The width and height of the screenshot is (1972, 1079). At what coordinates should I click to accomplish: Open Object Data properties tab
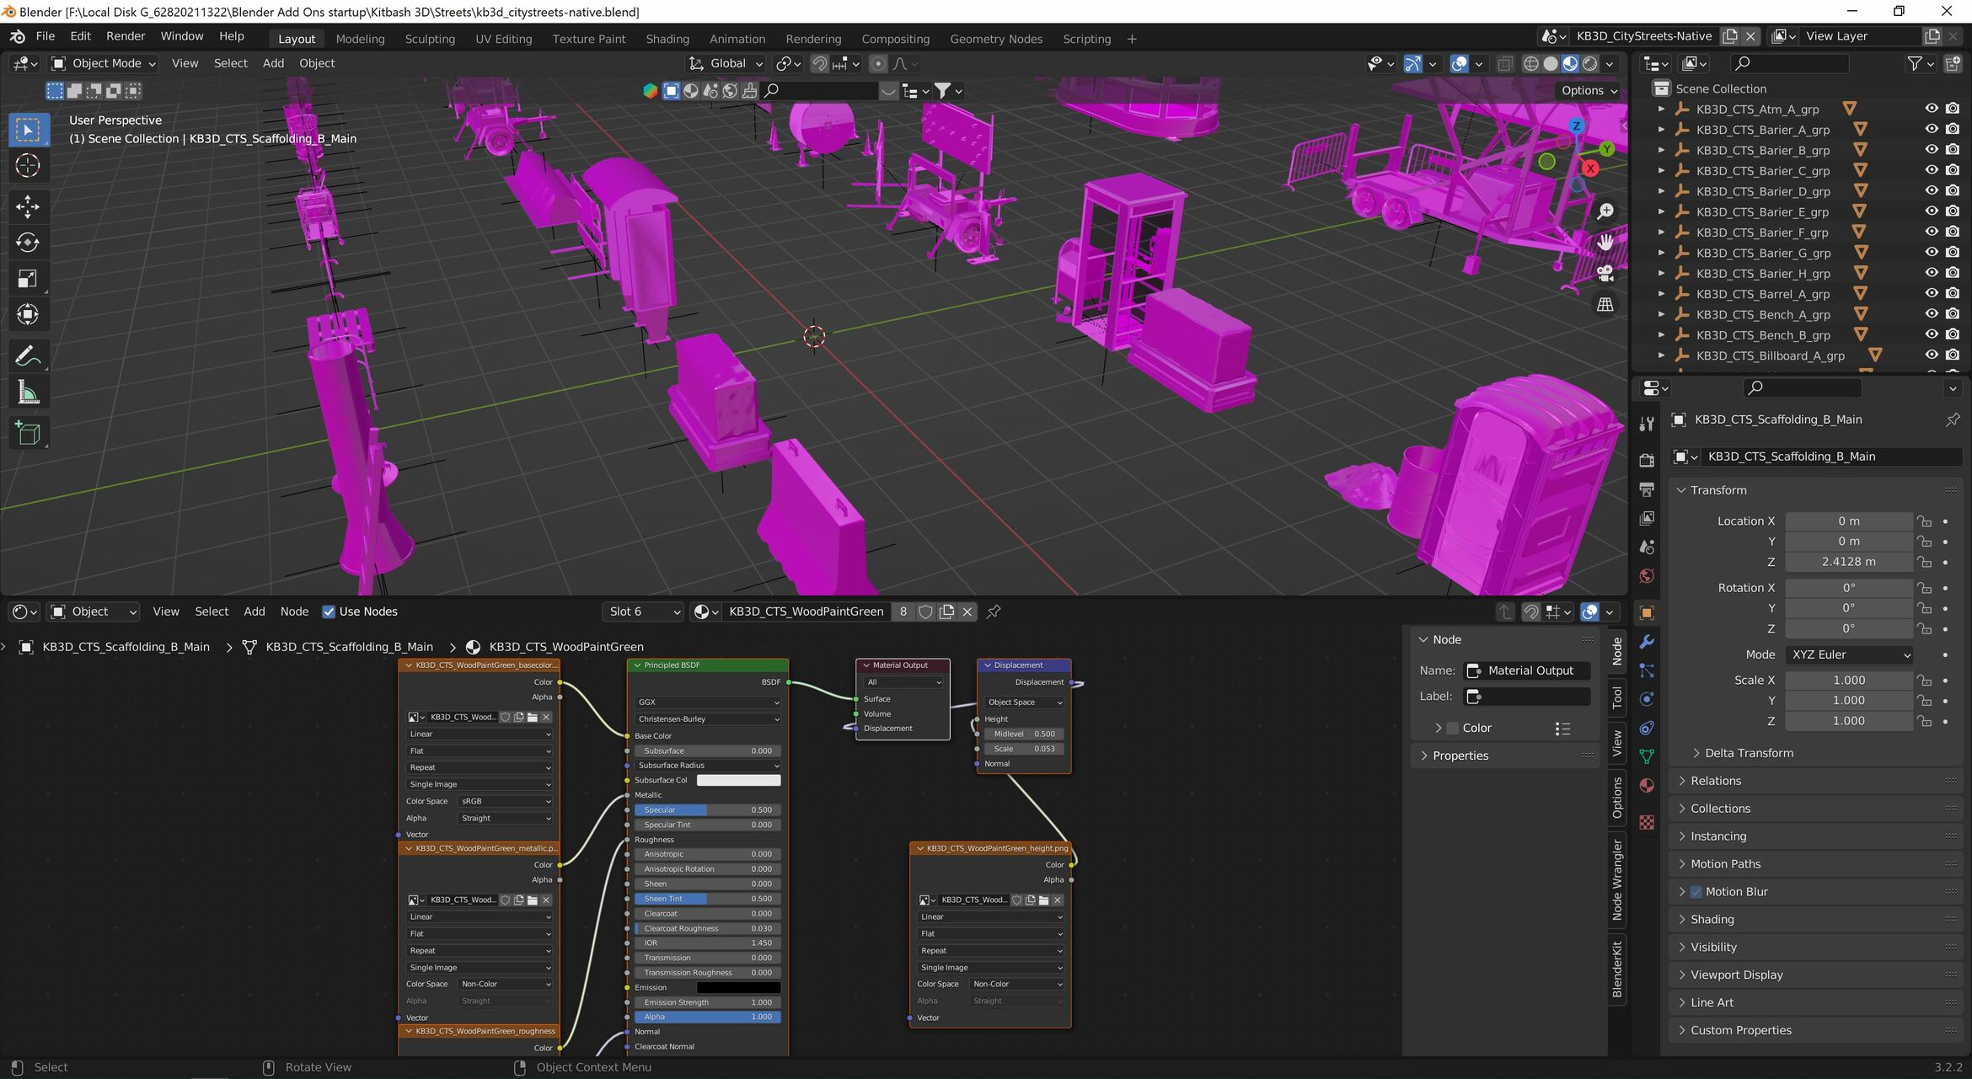(1647, 756)
